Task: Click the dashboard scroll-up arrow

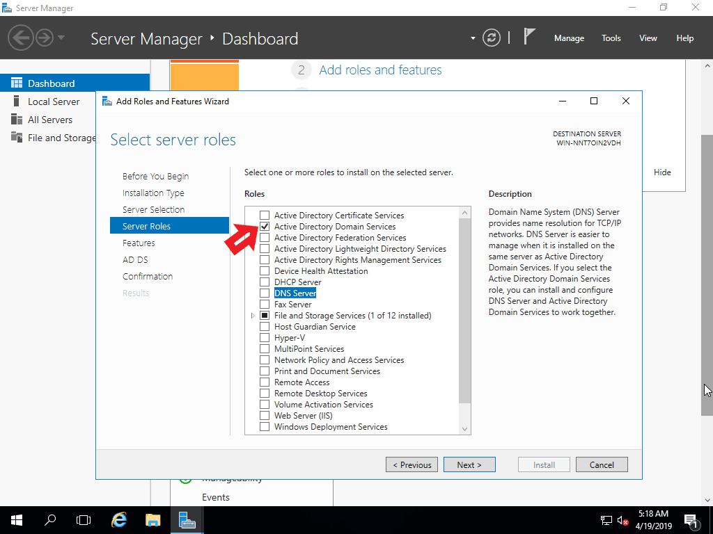Action: (x=707, y=65)
